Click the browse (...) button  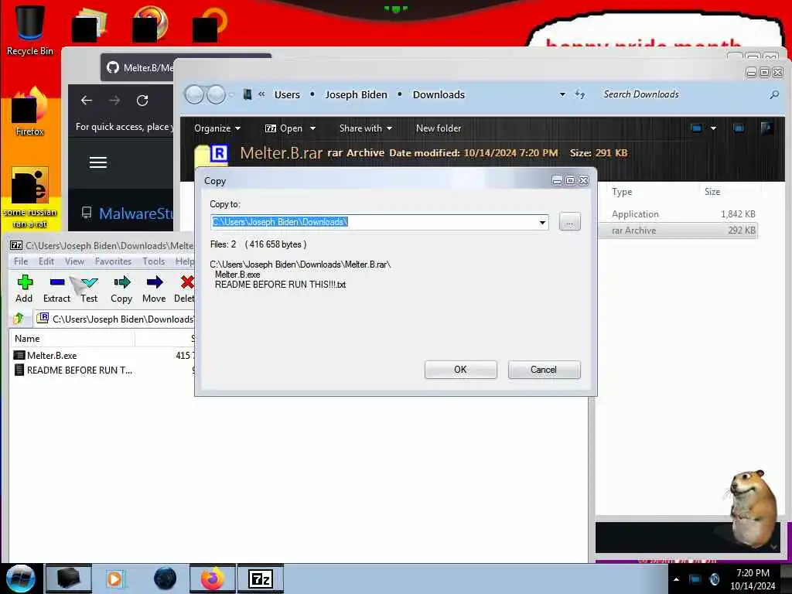click(570, 222)
